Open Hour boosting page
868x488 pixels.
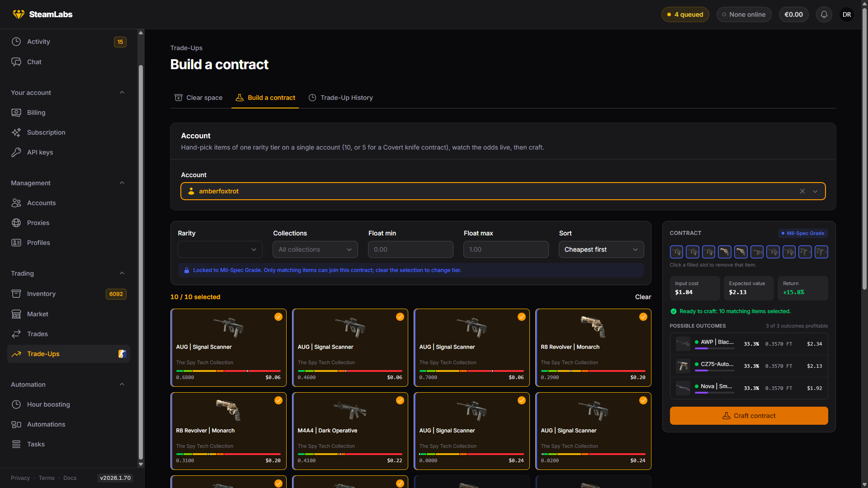69,404
